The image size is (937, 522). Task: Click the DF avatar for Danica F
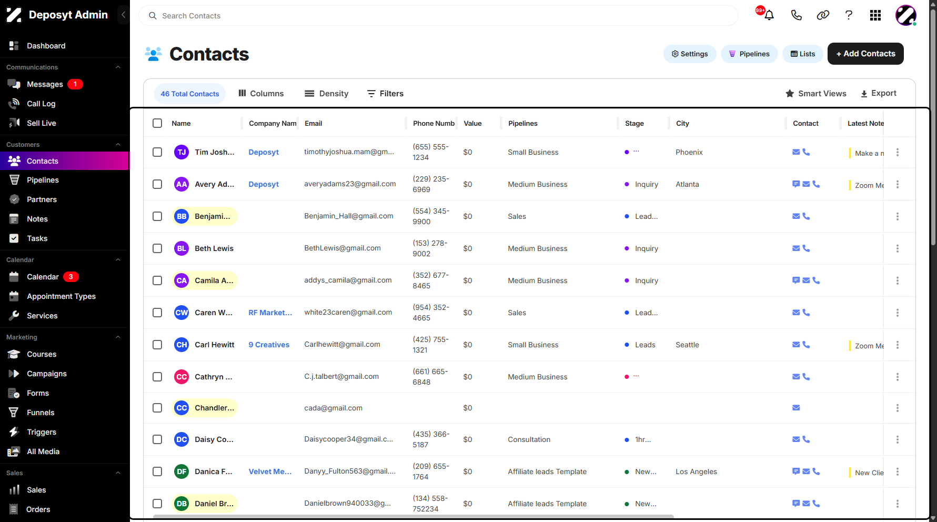coord(182,471)
